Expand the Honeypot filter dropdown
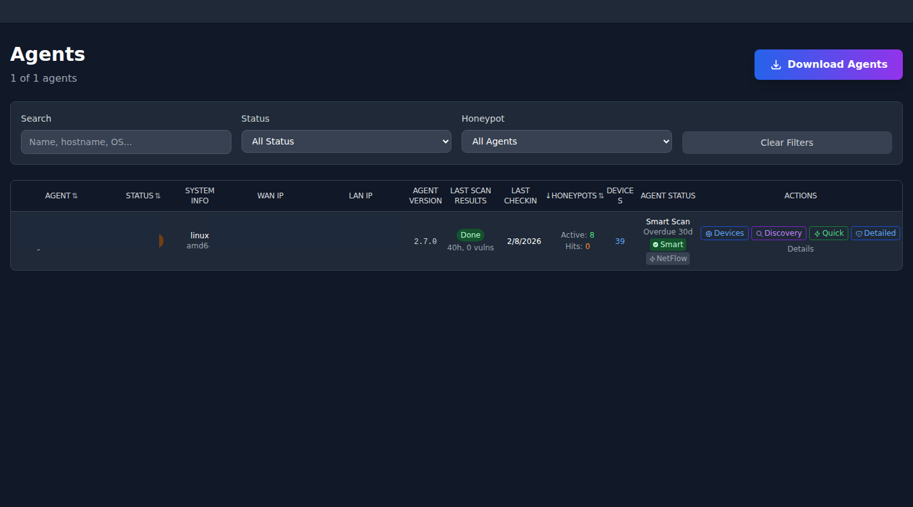This screenshot has height=507, width=913. tap(566, 141)
